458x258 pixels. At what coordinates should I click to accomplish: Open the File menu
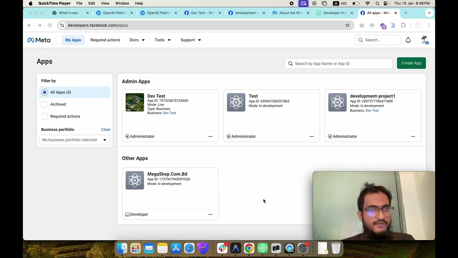tap(79, 3)
